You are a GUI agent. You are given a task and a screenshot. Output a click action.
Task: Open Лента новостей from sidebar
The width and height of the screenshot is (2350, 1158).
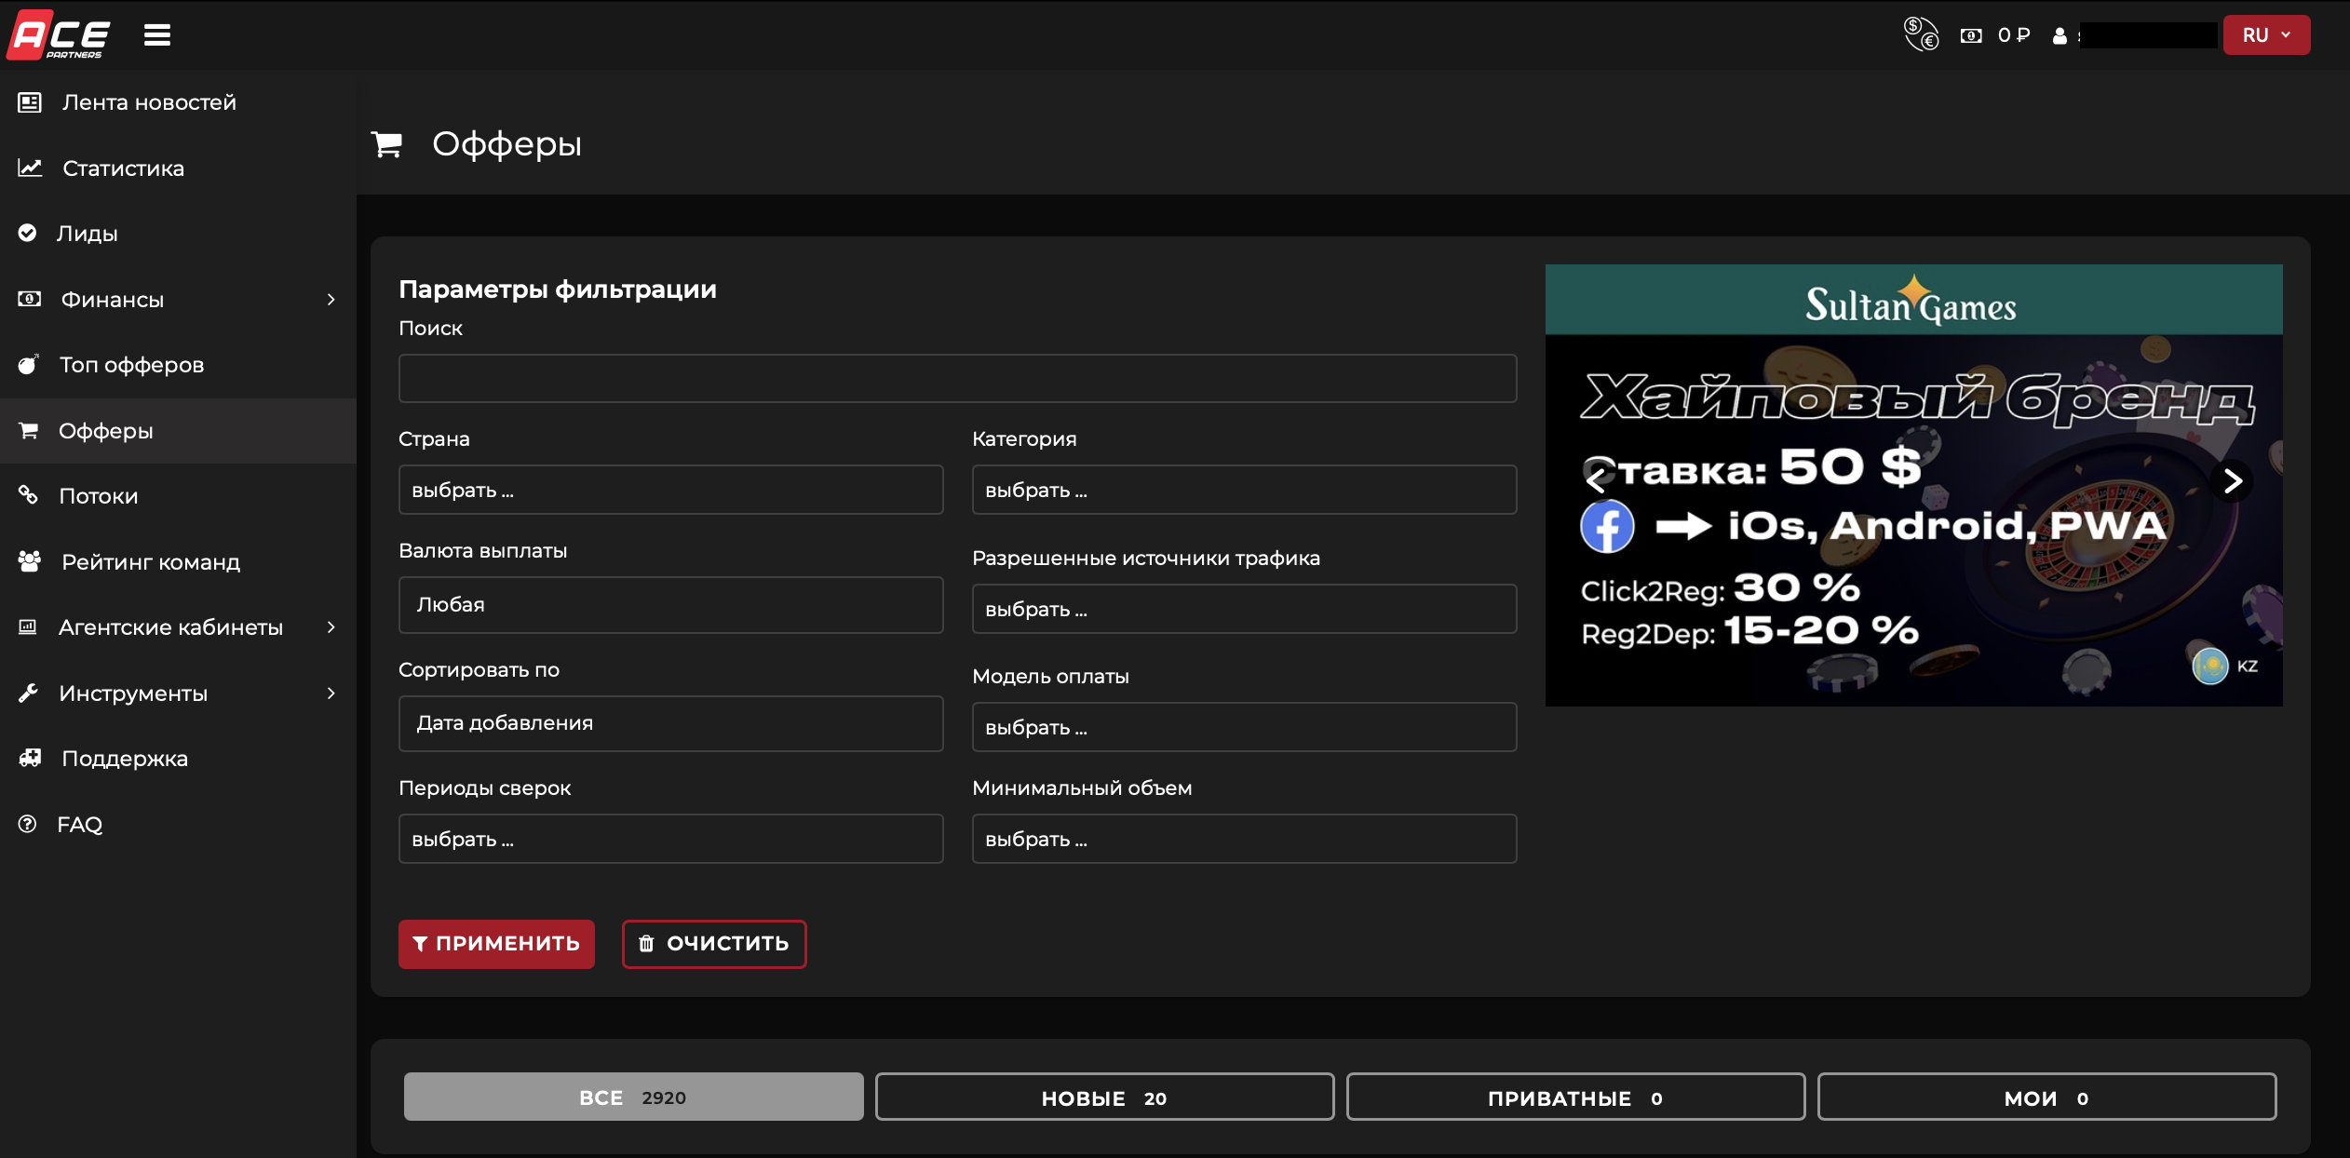(x=148, y=102)
